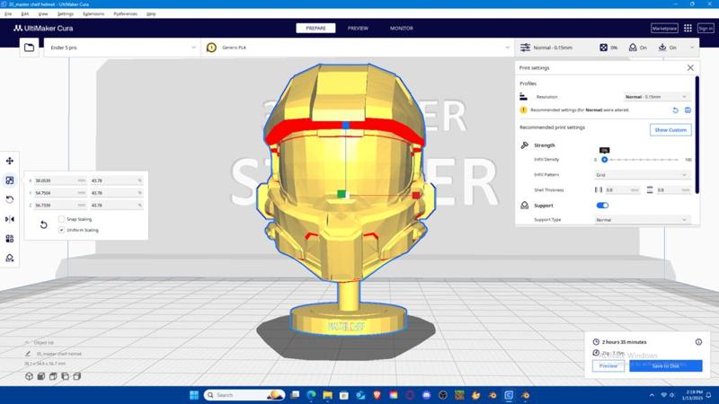719x404 pixels.
Task: Click the Infill Density slider handle
Action: 604,160
